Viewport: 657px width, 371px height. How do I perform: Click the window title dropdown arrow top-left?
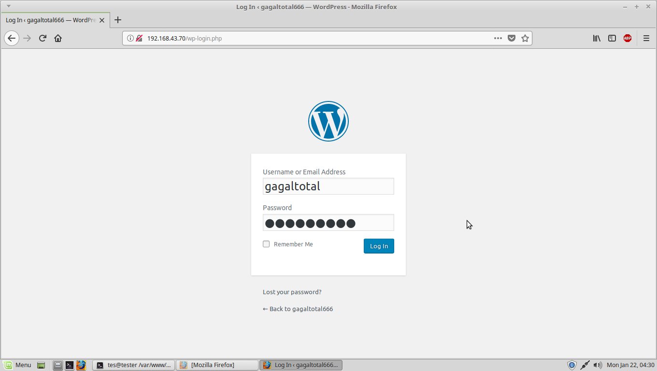click(8, 6)
